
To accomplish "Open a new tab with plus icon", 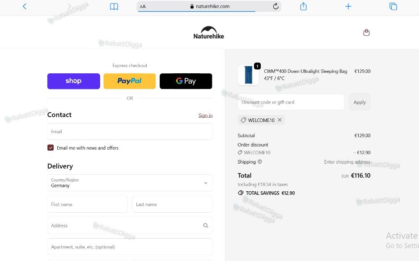I will (348, 6).
